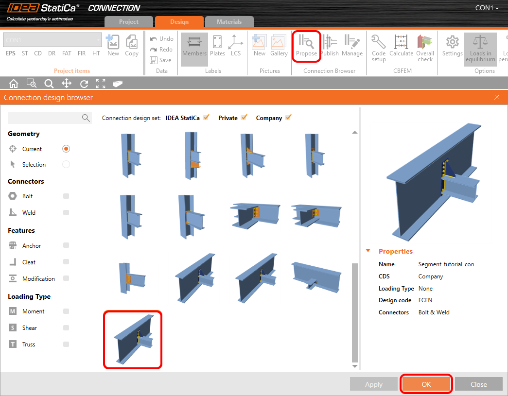Switch to the Materials tab
508x396 pixels.
click(229, 22)
